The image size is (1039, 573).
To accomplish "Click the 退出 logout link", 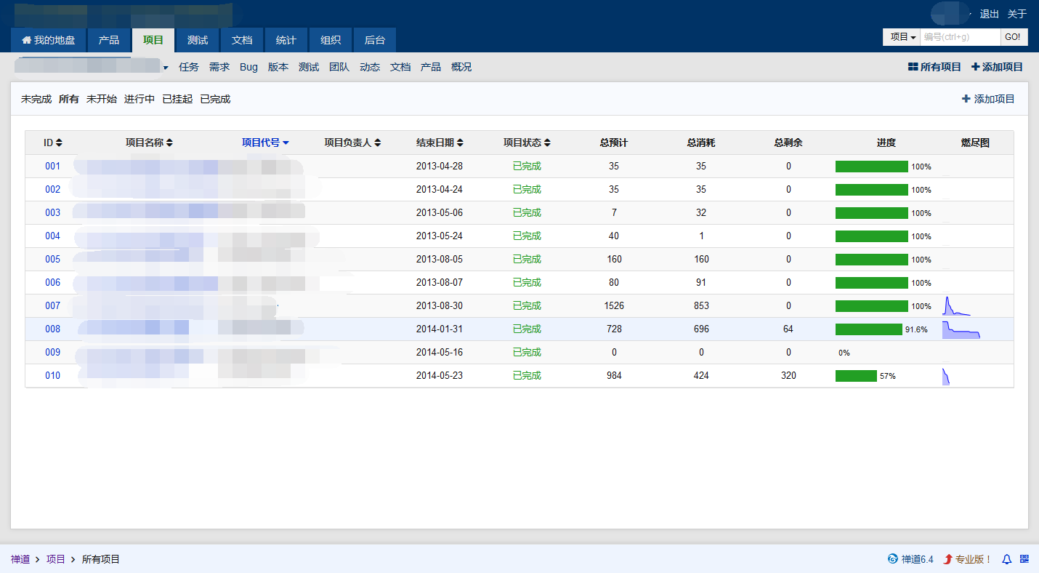I will click(x=989, y=14).
